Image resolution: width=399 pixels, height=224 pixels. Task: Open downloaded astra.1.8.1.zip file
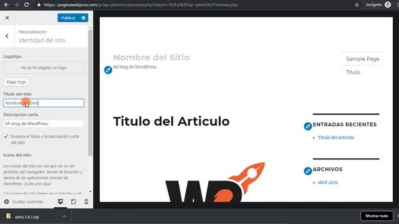pos(26,217)
